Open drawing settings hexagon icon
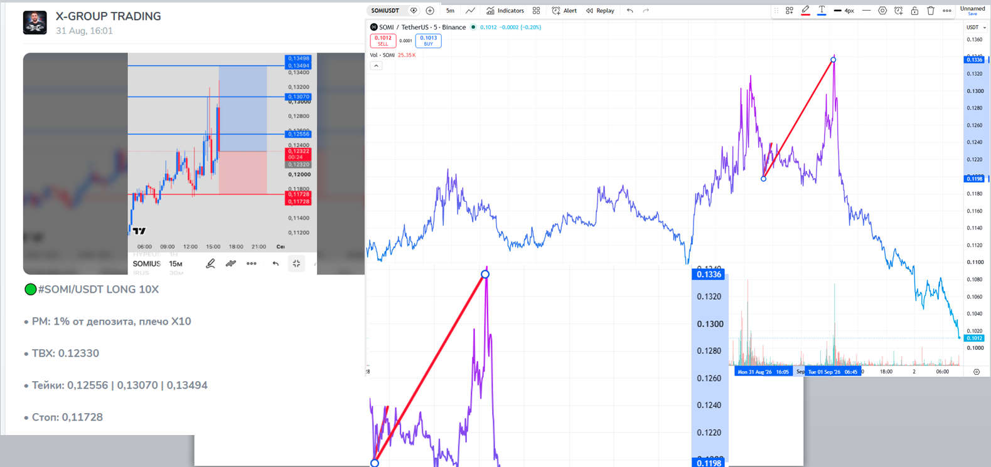Viewport: 991px width, 467px height. pos(882,11)
